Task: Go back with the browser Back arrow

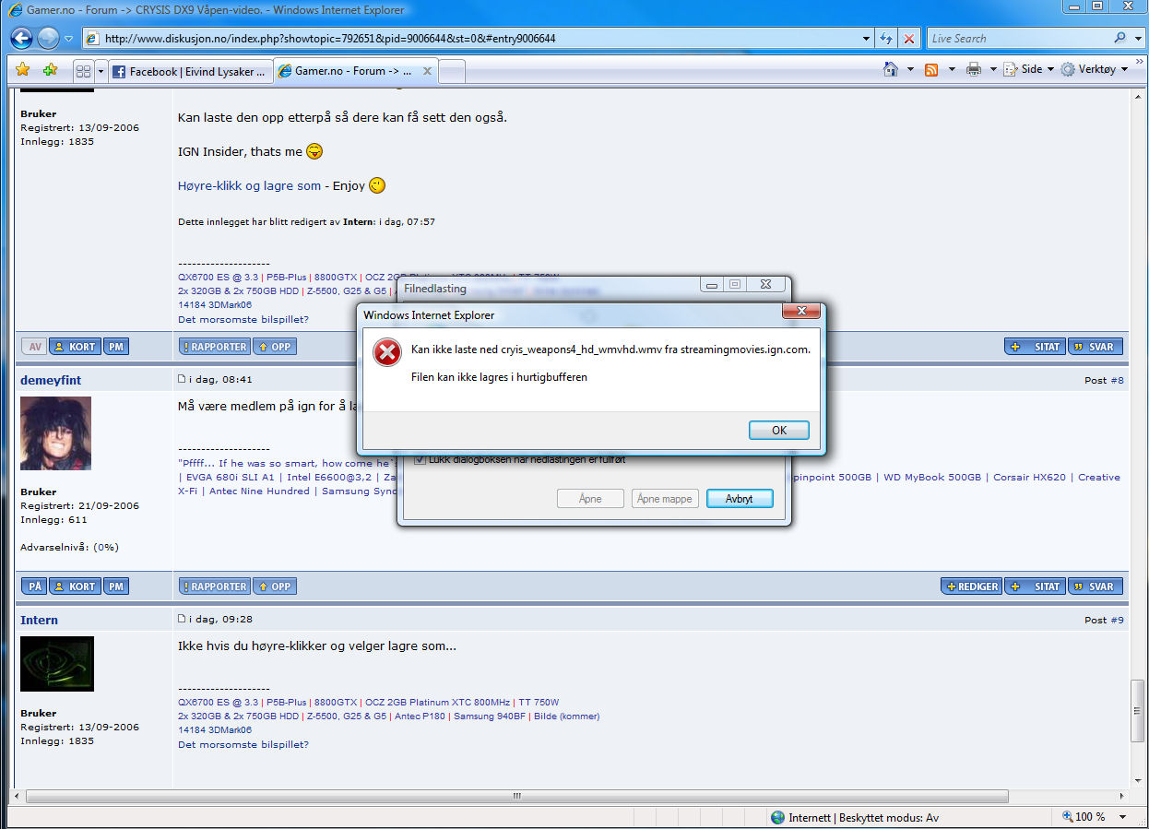Action: [x=21, y=38]
